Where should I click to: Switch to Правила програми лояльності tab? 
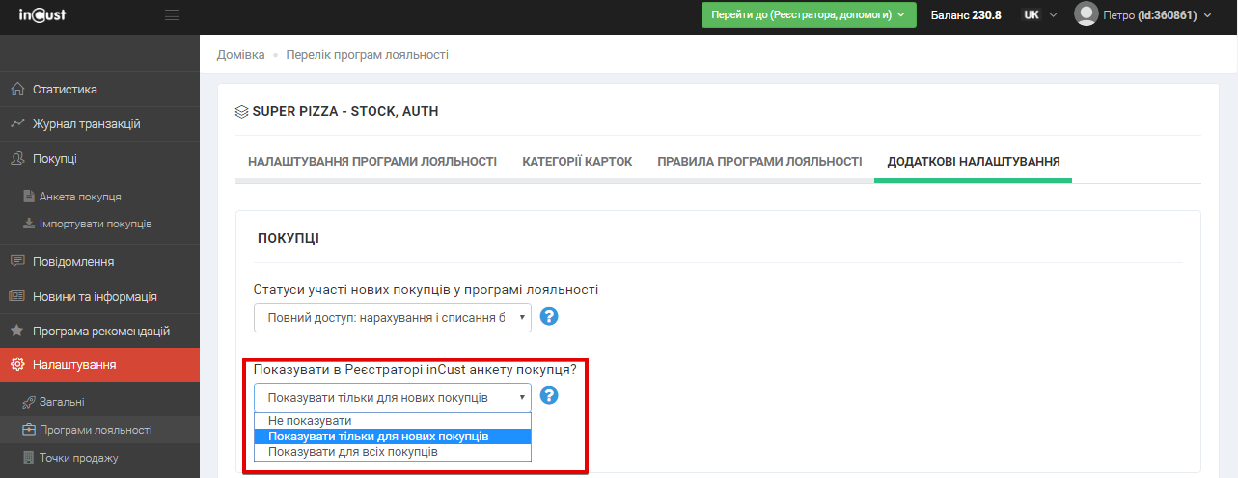tap(759, 162)
